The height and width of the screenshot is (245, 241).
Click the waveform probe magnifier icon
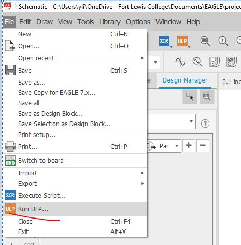click(197, 62)
